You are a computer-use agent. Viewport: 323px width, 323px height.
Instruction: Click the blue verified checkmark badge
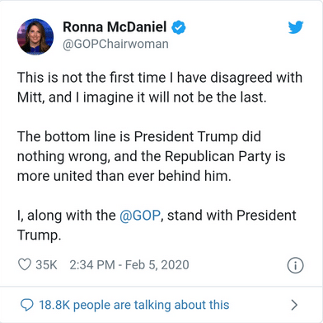point(179,27)
